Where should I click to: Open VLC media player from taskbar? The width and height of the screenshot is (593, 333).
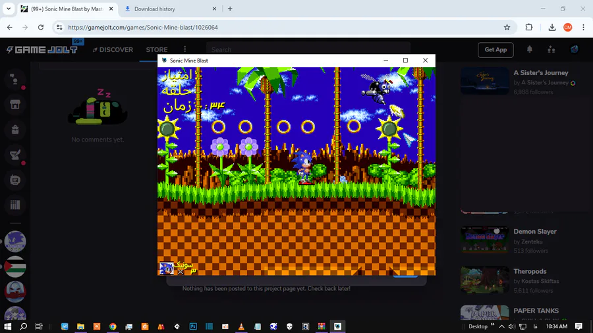241,326
